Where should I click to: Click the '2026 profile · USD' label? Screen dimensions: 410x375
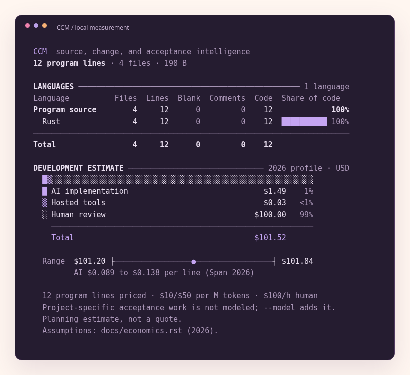pyautogui.click(x=309, y=168)
